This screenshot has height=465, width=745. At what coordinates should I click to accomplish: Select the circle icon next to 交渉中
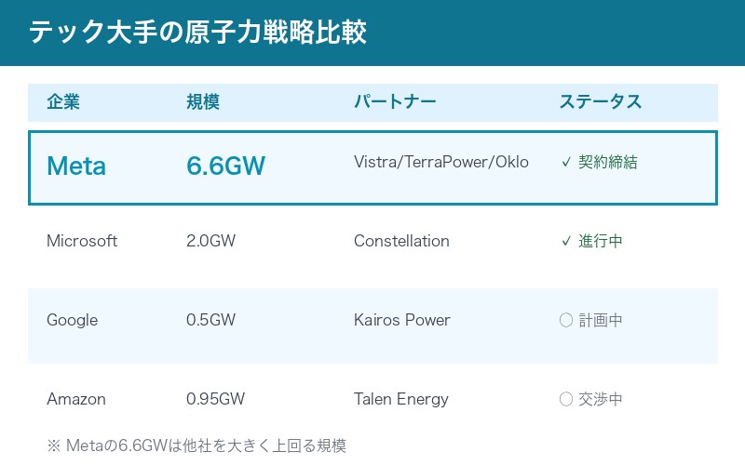[x=565, y=399]
